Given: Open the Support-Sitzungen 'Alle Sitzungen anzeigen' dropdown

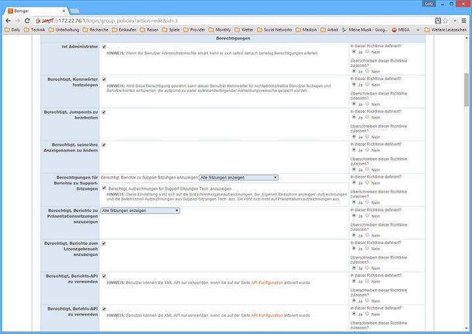Looking at the screenshot, I should [x=239, y=177].
